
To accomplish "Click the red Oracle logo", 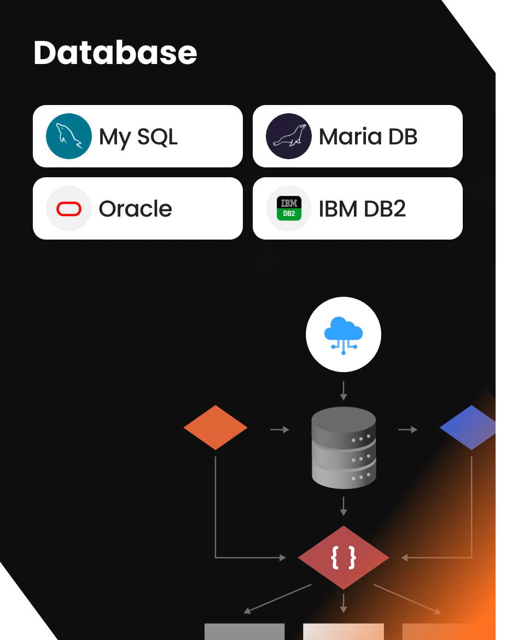I will click(68, 208).
